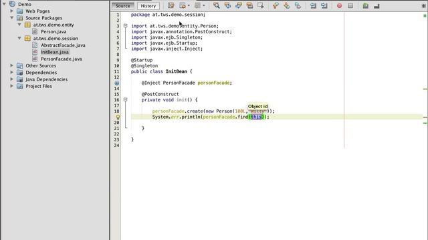The width and height of the screenshot is (428, 240).
Task: Click Shift Line Left icon
Action: point(313,5)
